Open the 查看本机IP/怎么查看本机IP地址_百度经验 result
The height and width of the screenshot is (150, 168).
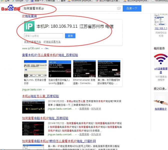tap(50, 55)
